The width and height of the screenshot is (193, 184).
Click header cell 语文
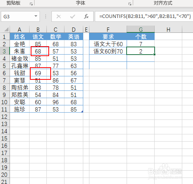click(x=38, y=37)
